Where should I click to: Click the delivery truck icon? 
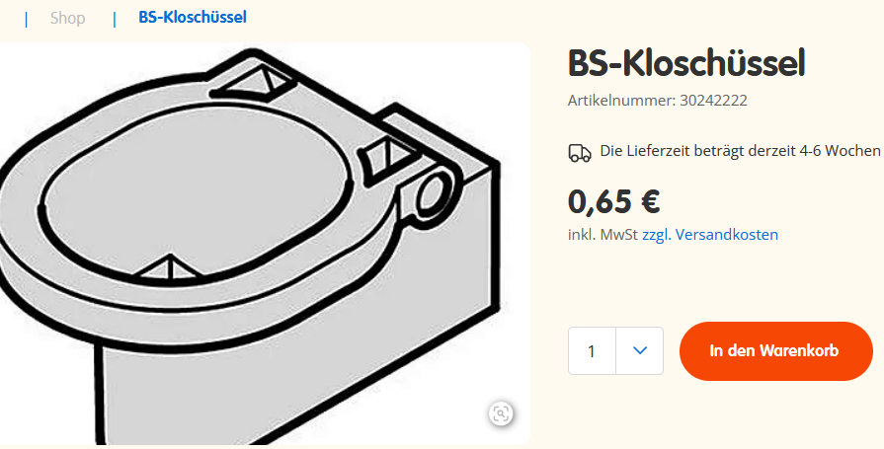[x=579, y=152]
